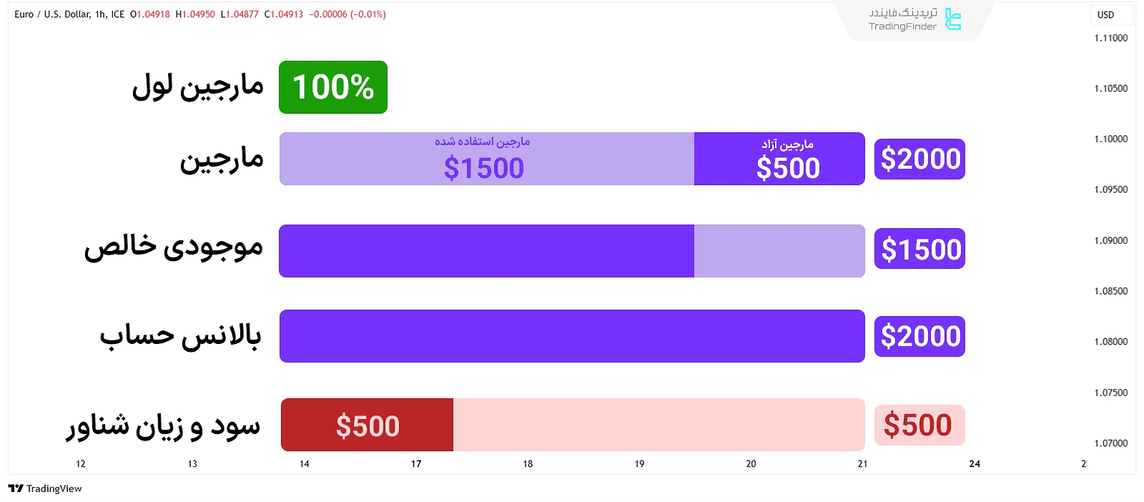Click the $2000 margin total badge
The width and height of the screenshot is (1144, 502).
click(919, 159)
